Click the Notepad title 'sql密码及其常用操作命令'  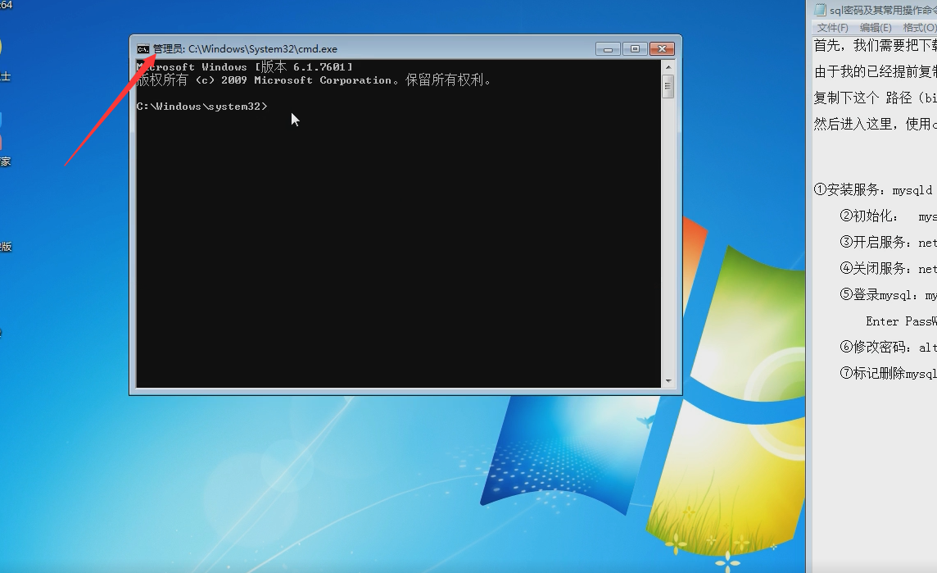[x=883, y=10]
